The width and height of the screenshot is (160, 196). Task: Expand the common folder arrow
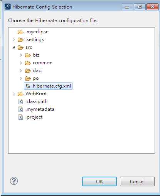point(21,63)
